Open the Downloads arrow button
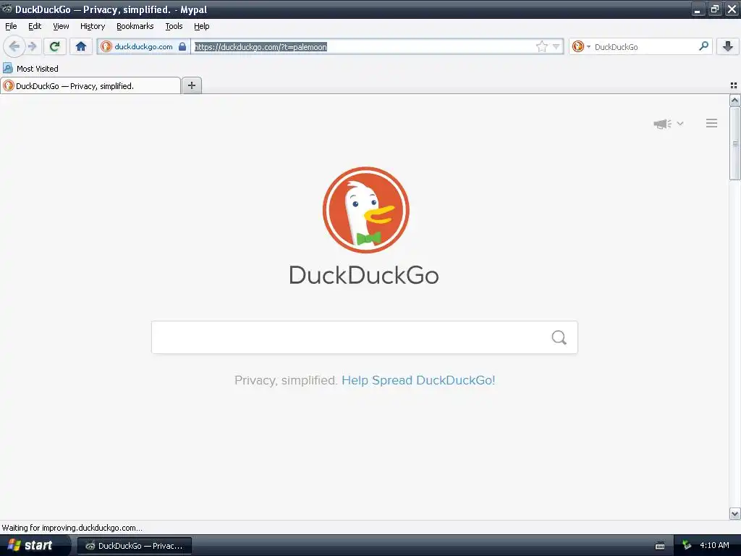This screenshot has width=741, height=556. (x=728, y=46)
